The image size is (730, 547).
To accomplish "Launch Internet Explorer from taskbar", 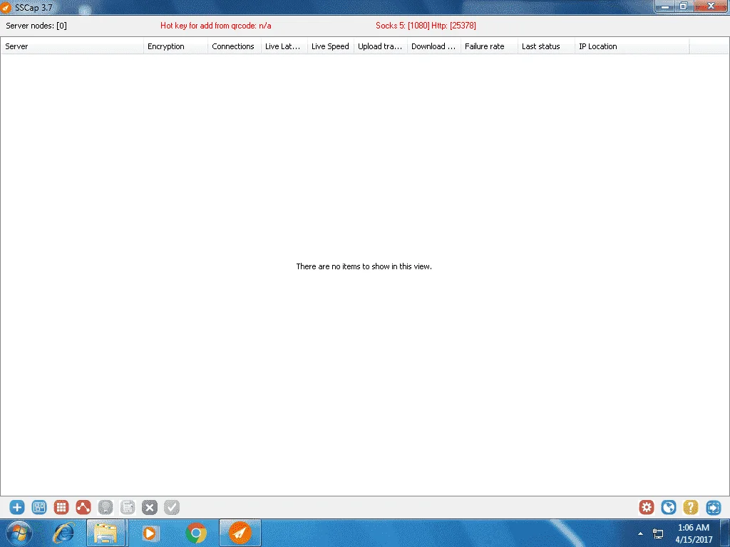I will click(x=63, y=533).
